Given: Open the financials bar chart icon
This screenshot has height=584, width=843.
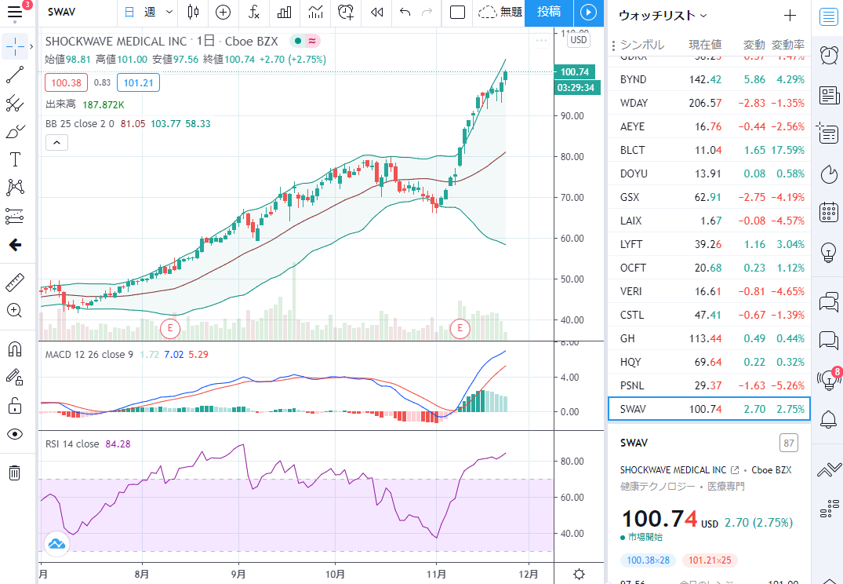Looking at the screenshot, I should 285,12.
